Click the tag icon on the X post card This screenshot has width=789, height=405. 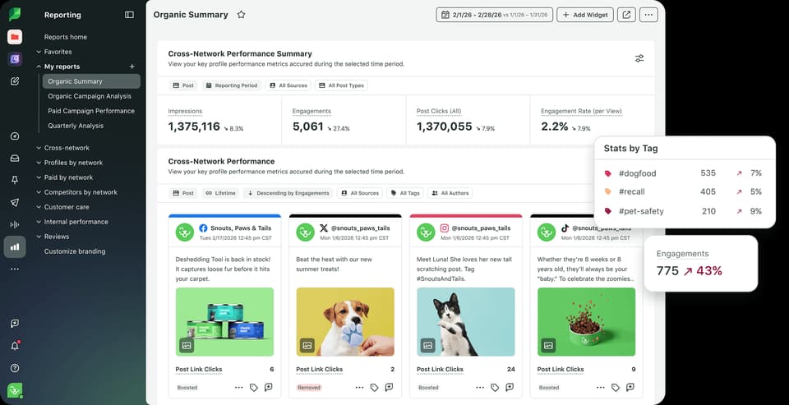coord(375,388)
